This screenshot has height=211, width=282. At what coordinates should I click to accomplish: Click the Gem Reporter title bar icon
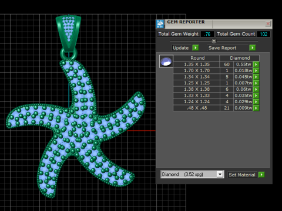[x=160, y=24]
